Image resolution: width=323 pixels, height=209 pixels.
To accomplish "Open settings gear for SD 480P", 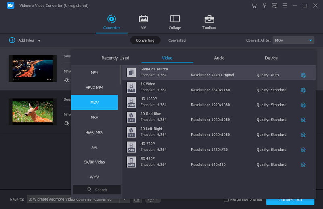I will click(x=303, y=165).
